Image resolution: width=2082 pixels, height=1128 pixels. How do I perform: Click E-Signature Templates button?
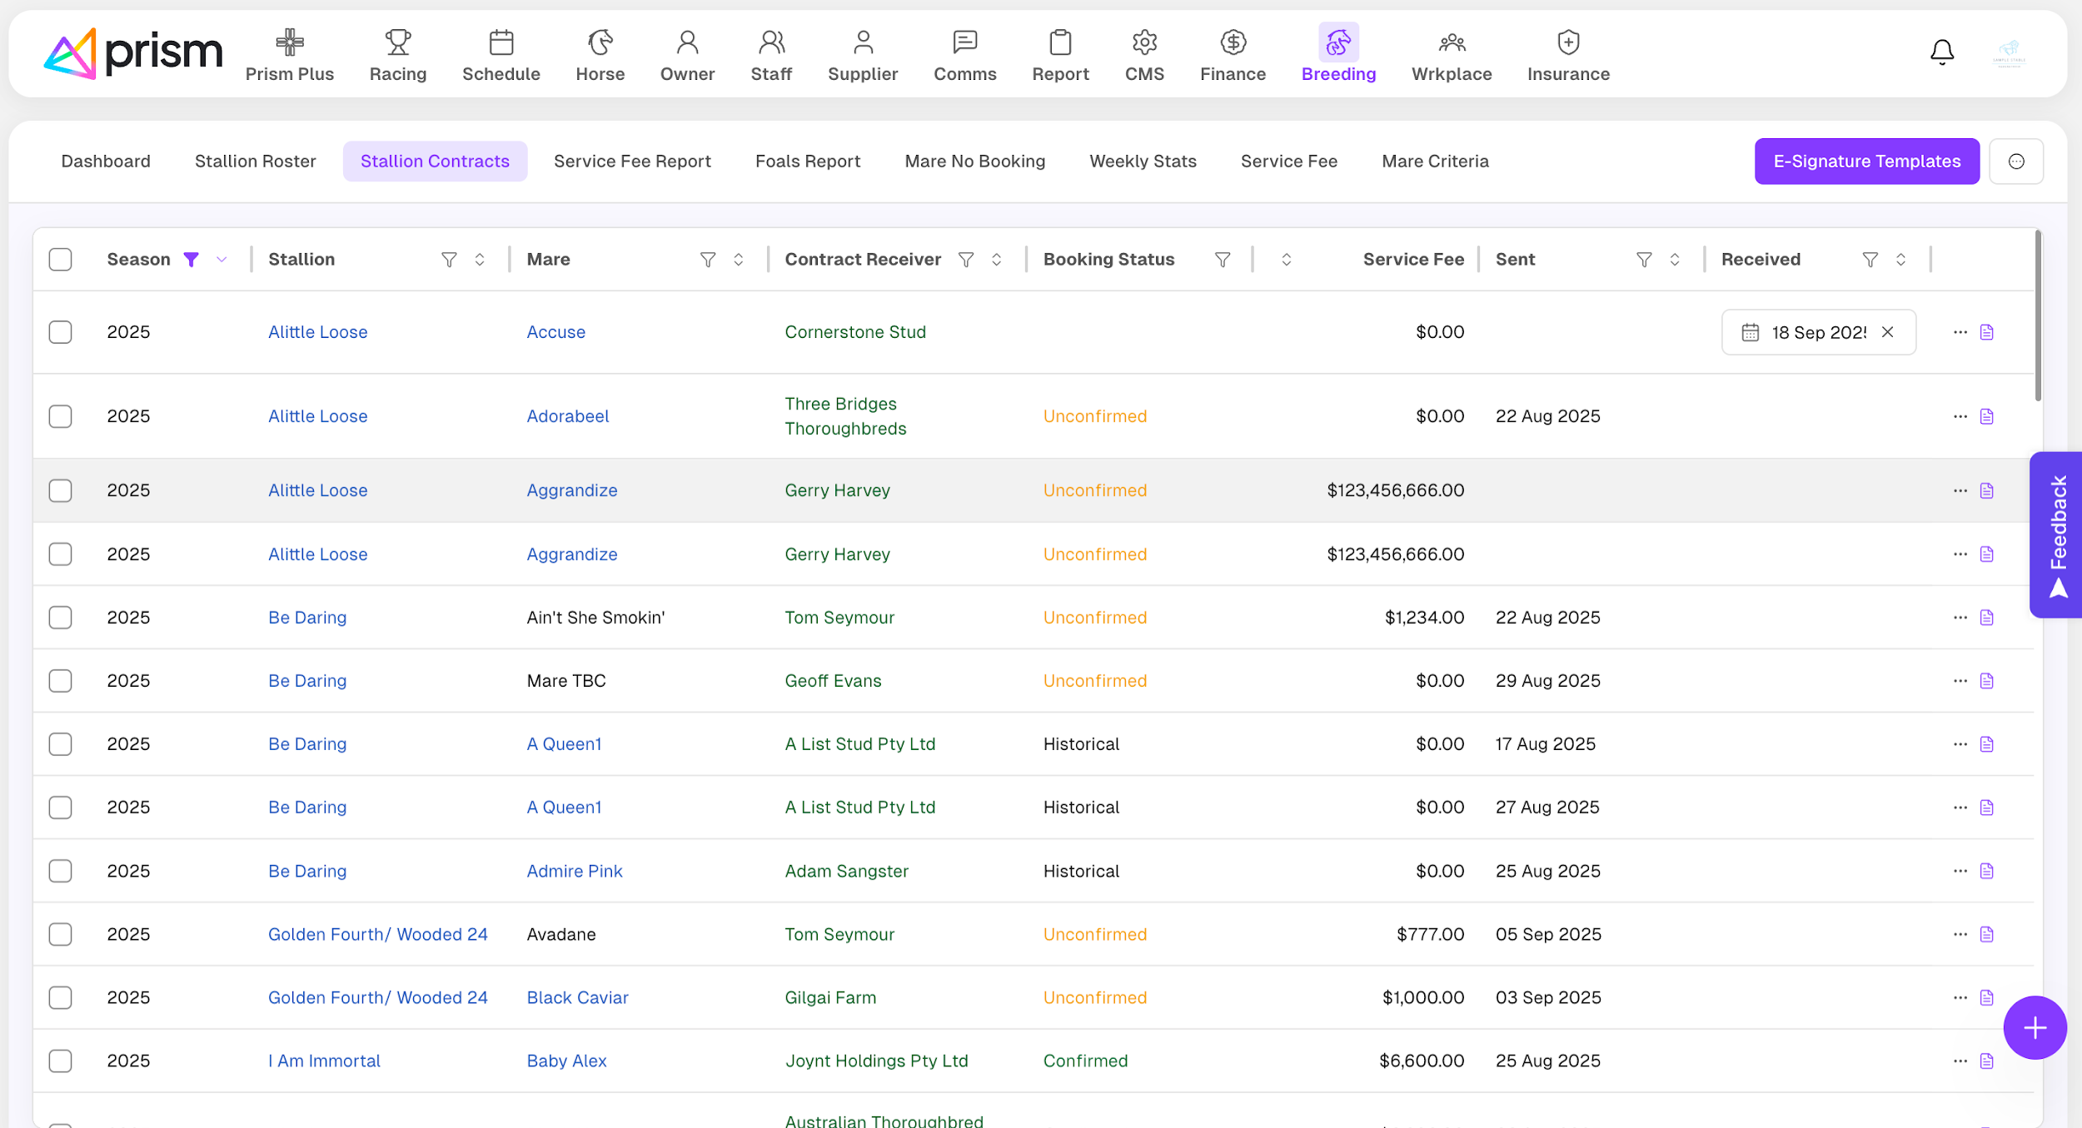click(1865, 161)
